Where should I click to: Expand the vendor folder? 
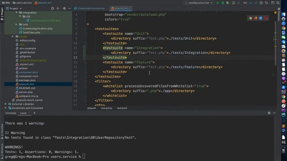point(13,37)
